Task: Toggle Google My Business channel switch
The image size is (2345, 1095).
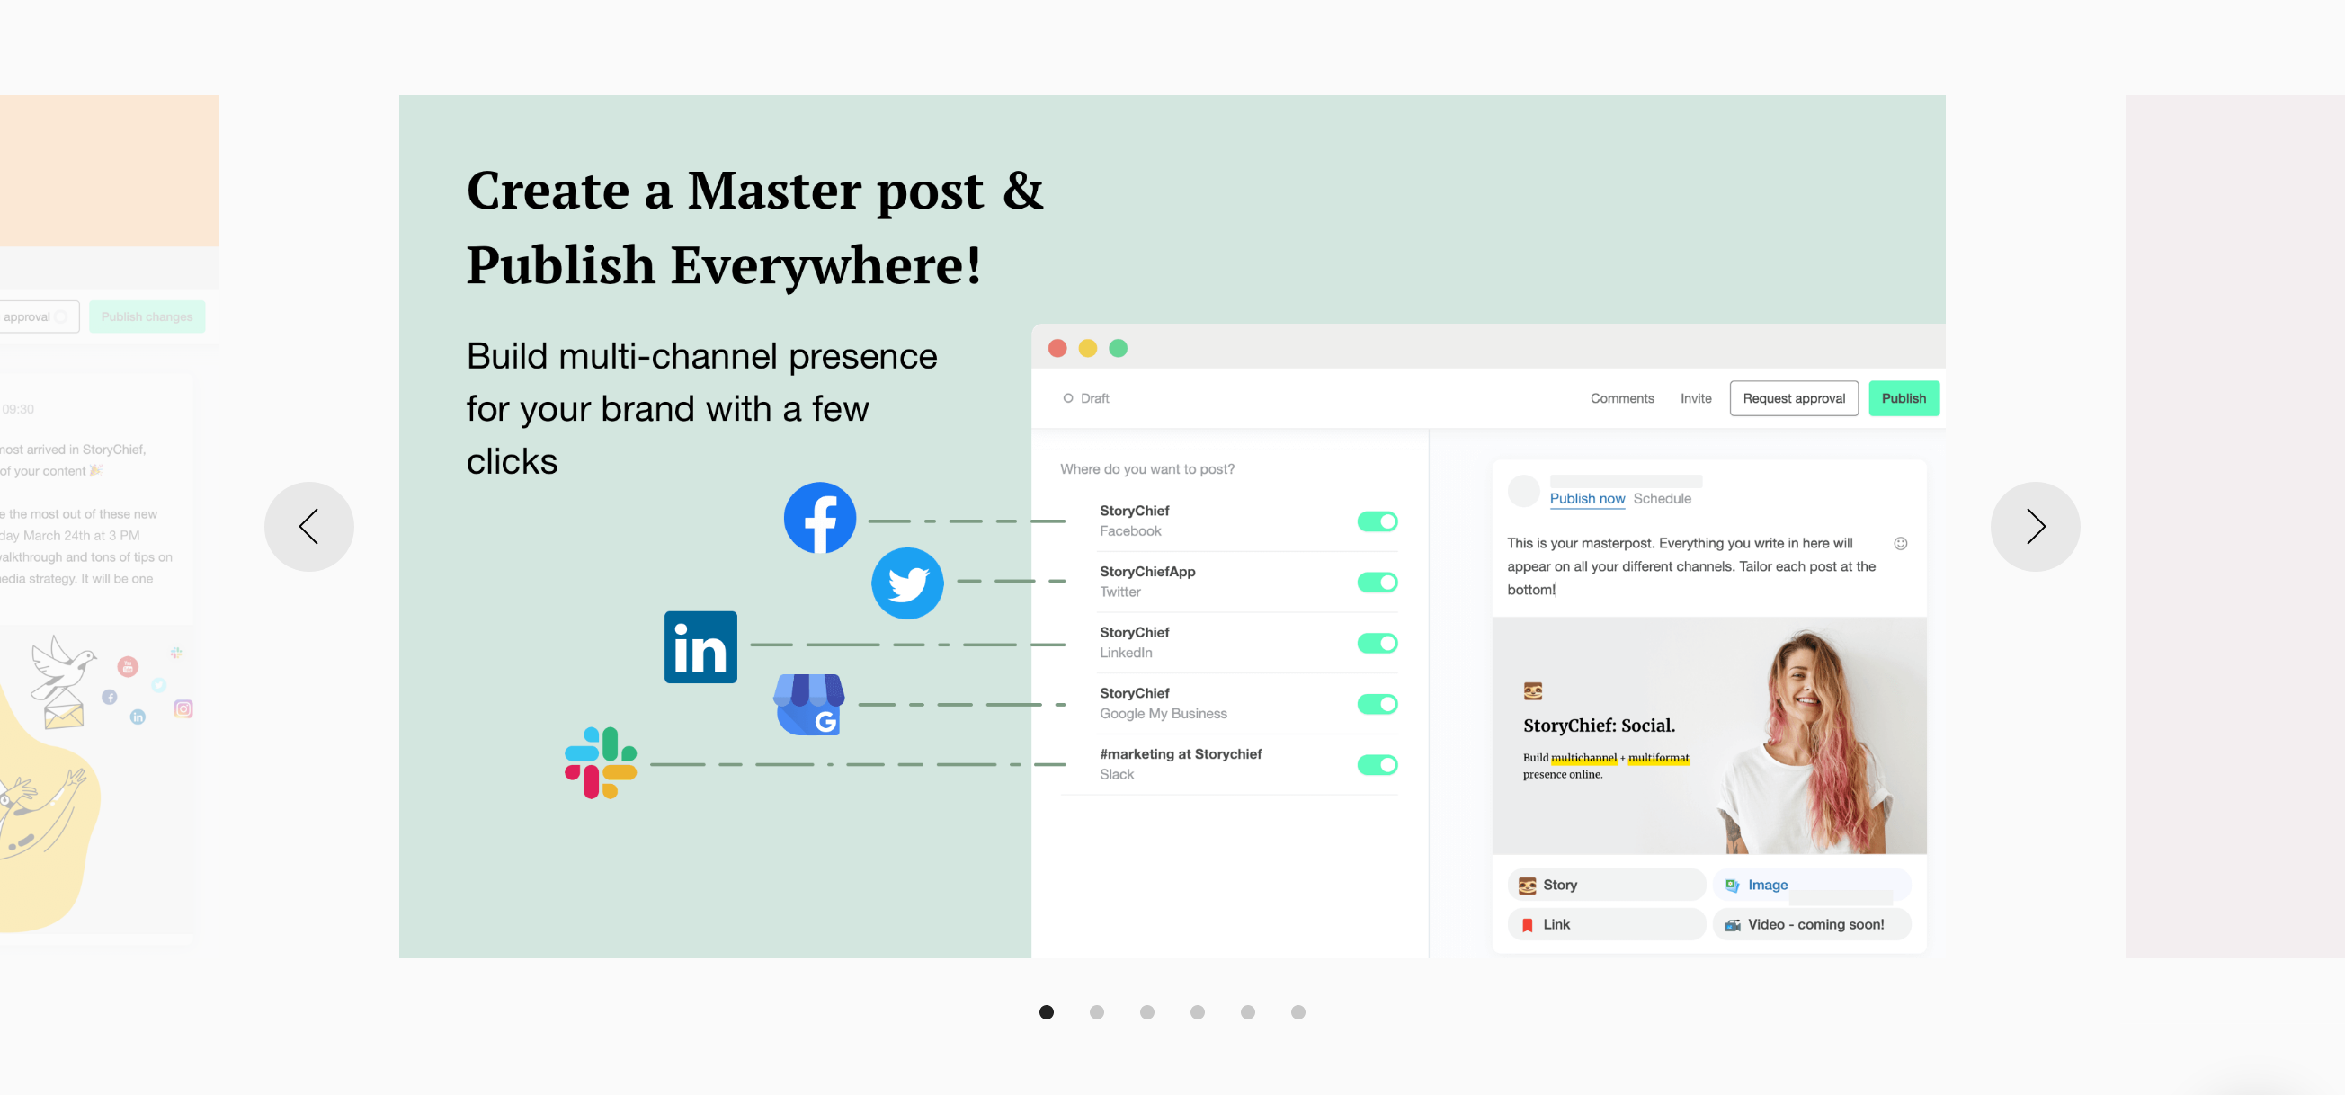Action: [1377, 704]
